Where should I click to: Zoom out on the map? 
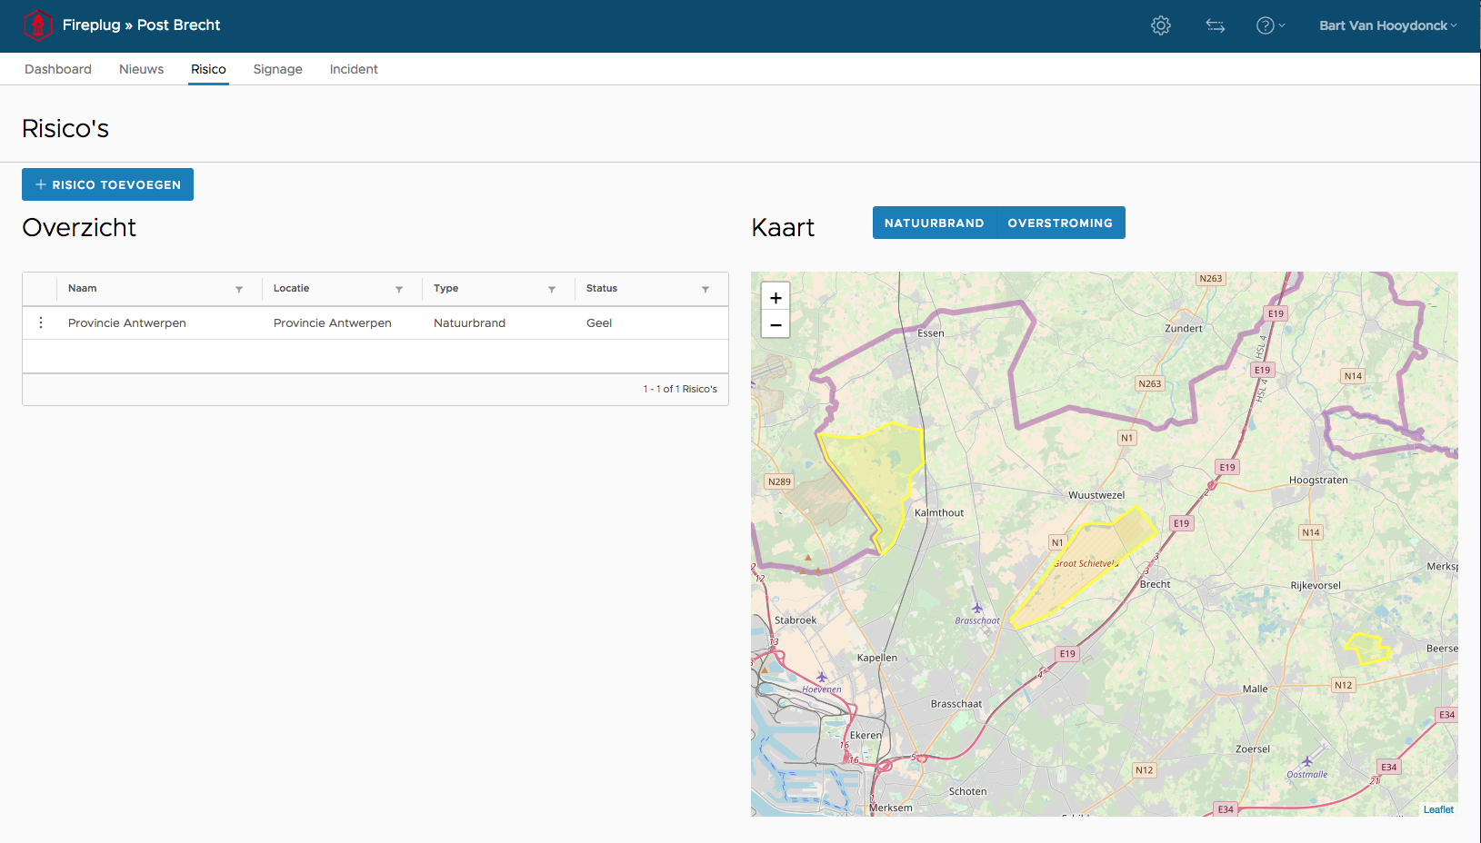pos(776,324)
